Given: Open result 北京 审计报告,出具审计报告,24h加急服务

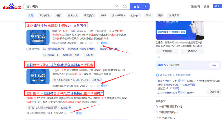Looking at the screenshot, I should (x=56, y=26).
